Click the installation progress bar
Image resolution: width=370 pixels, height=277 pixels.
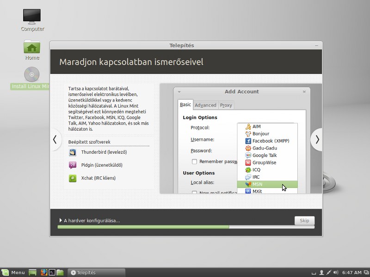pyautogui.click(x=186, y=227)
